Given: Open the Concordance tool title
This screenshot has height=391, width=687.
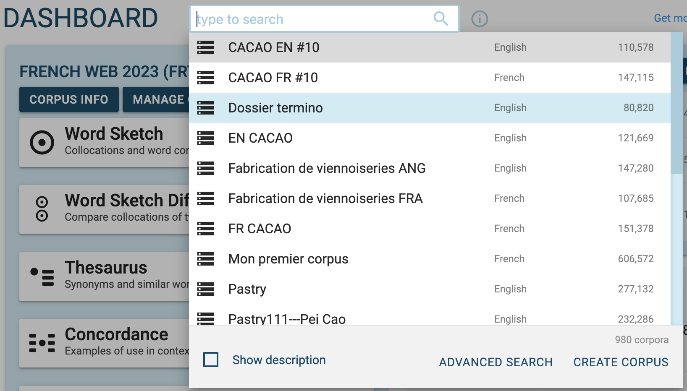Looking at the screenshot, I should click(x=116, y=334).
